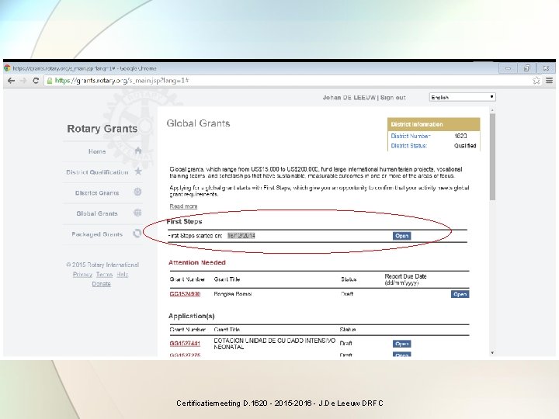Click the Help footer link

click(123, 275)
